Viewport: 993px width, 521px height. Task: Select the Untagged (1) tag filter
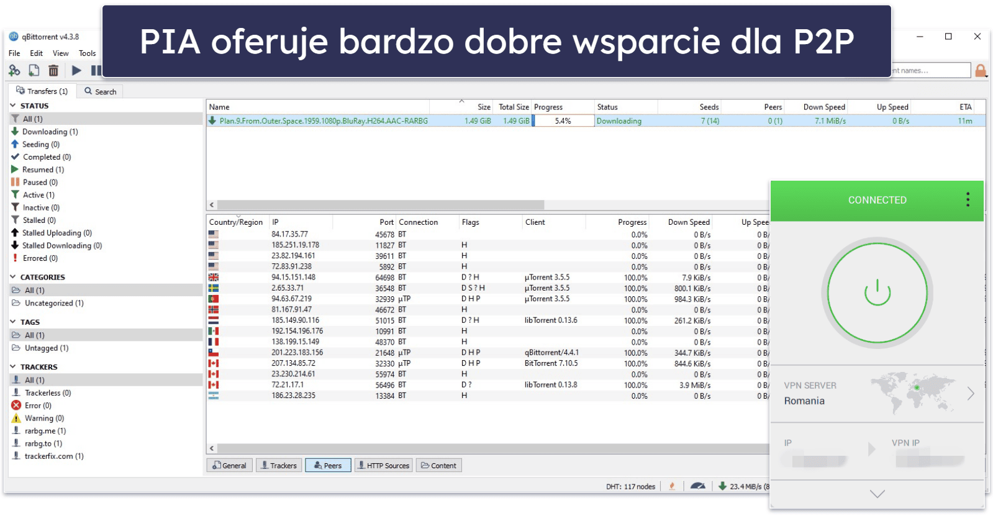click(x=106, y=348)
